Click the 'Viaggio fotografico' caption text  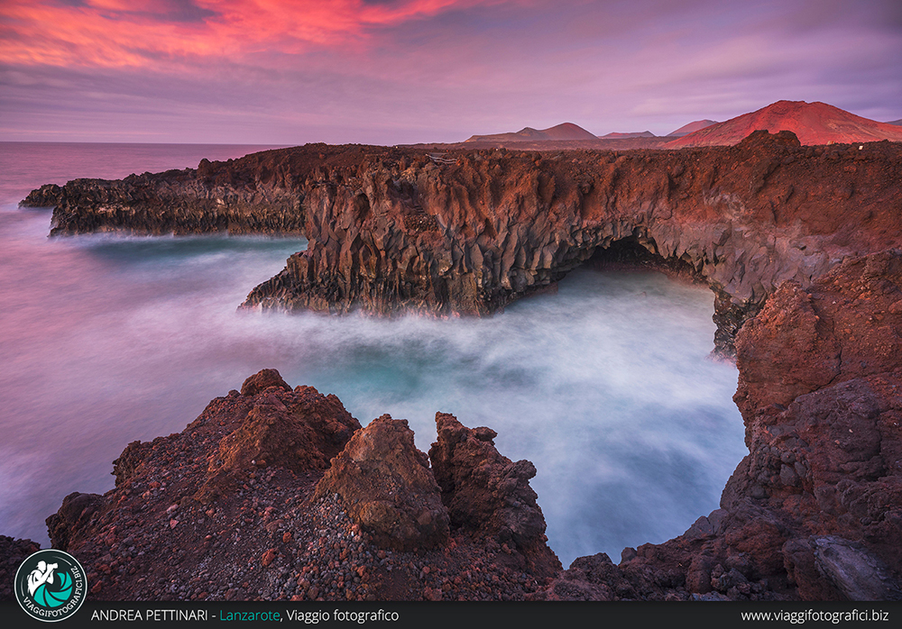coord(342,615)
